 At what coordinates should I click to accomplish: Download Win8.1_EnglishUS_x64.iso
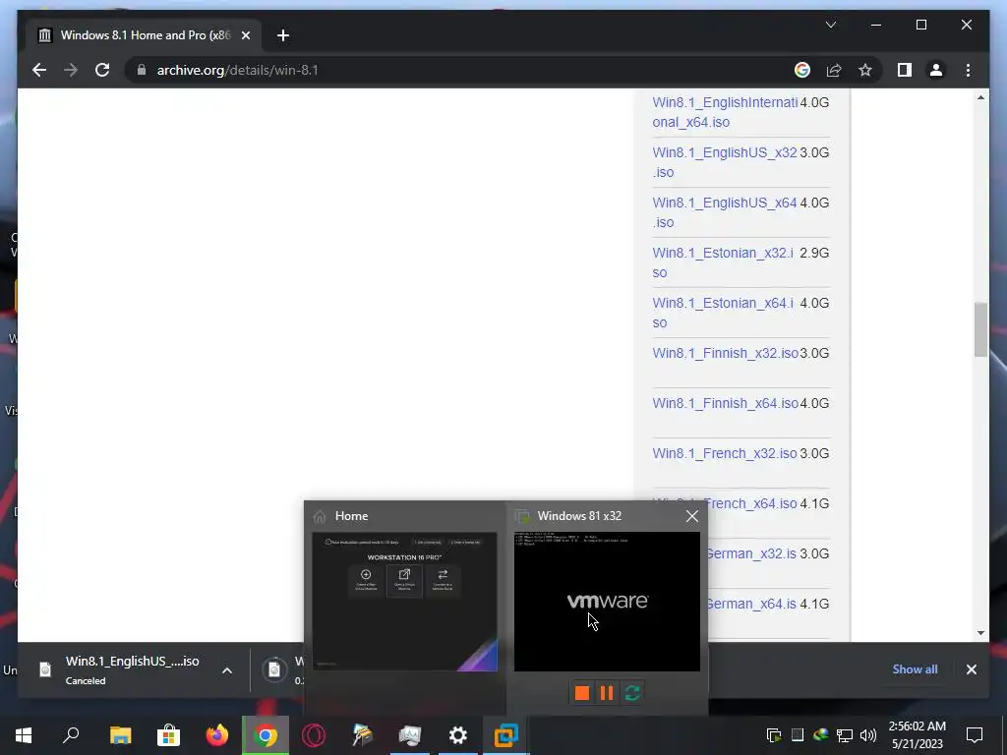click(725, 212)
